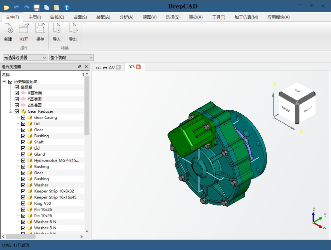
Task: Close the as1_pe_203 document tab
Action: (118, 67)
